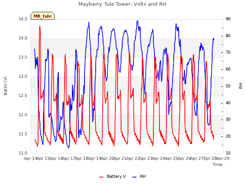
Task: Click the Apr 18 date label
Action: [82, 158]
